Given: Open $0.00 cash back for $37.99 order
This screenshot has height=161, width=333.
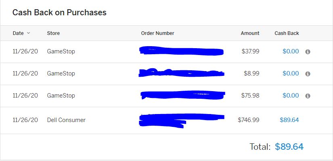Looking at the screenshot, I should pyautogui.click(x=291, y=51).
